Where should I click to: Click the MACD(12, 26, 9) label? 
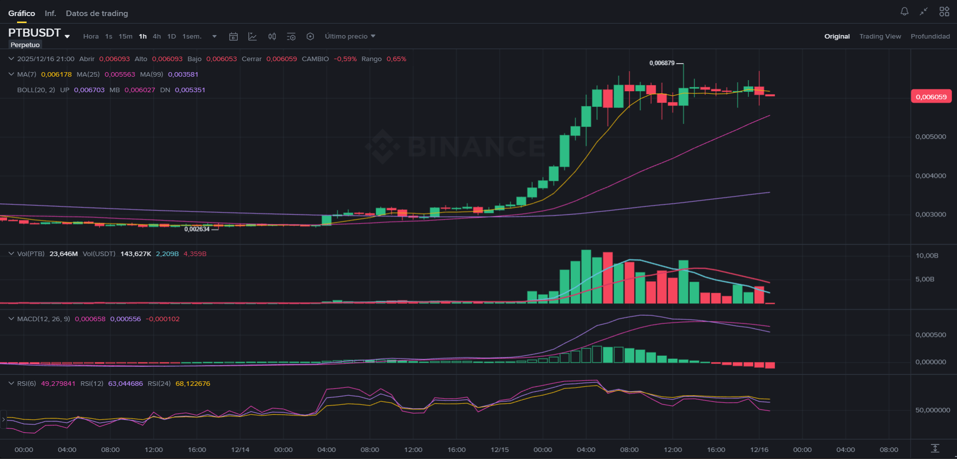click(44, 319)
